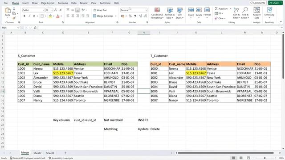Center text horizontally
The width and height of the screenshot is (285, 160).
(73, 16)
